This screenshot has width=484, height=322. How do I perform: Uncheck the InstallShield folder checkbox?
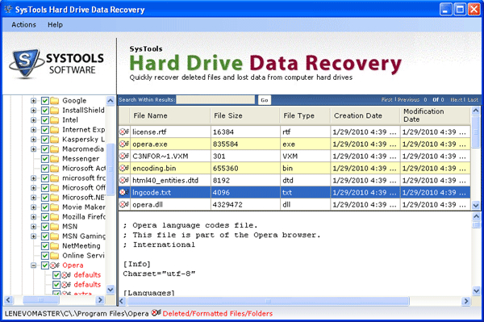[45, 111]
